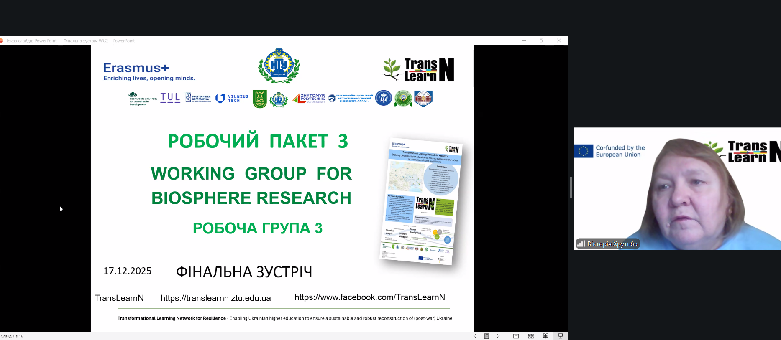Screen dimensions: 781x340
Task: Open the slide menu icon in status bar
Action: click(x=487, y=336)
